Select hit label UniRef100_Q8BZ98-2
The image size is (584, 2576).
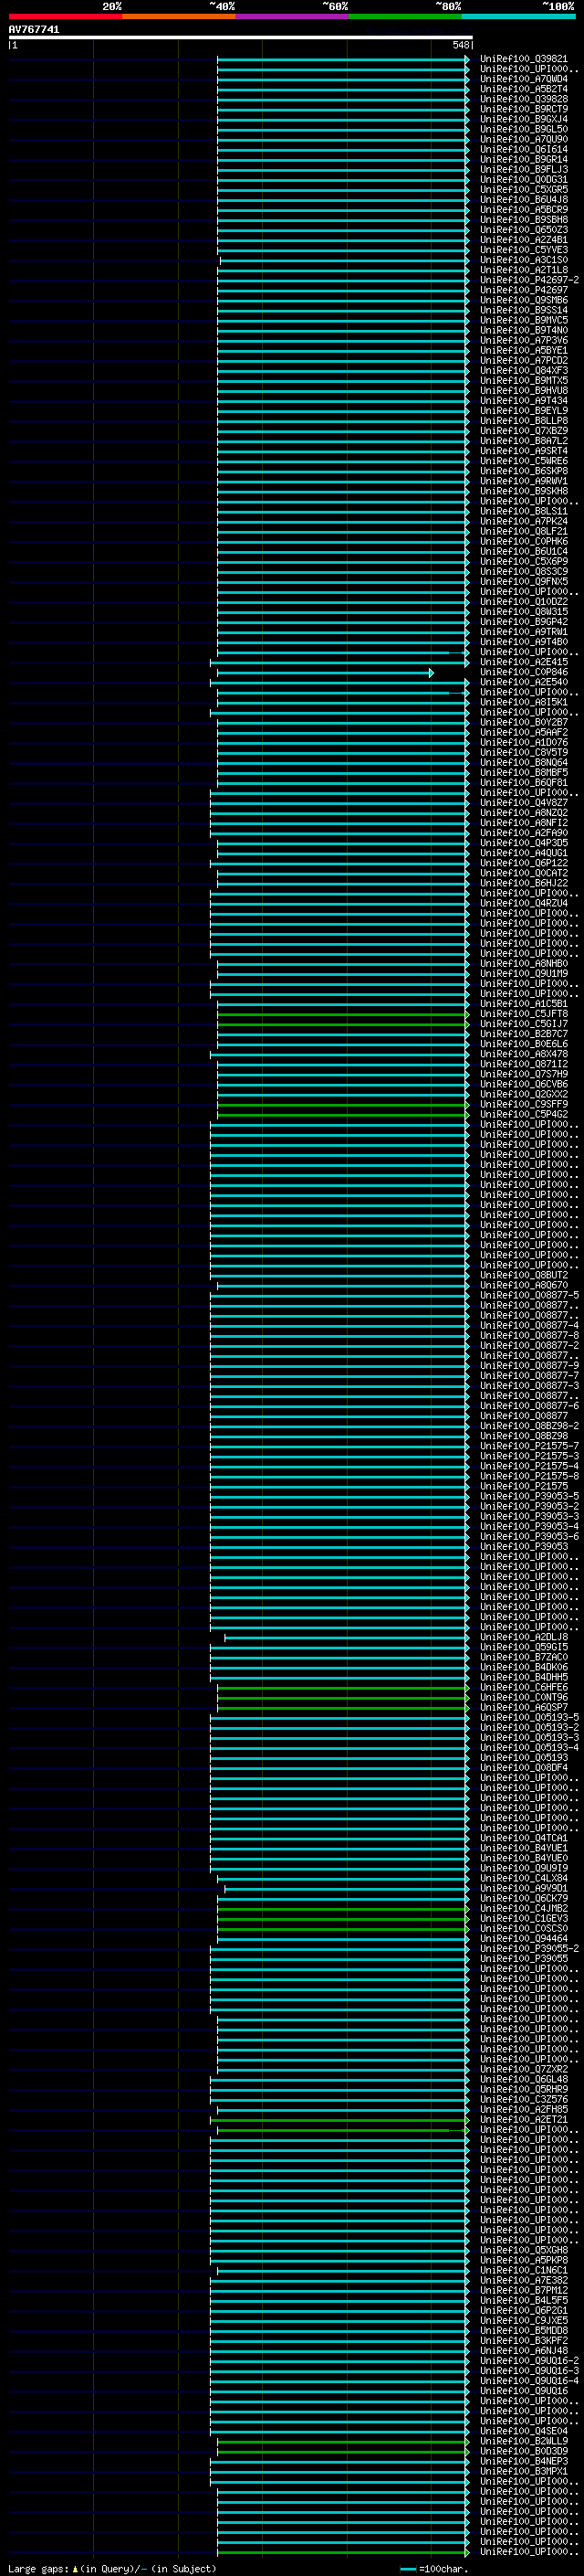529,1426
